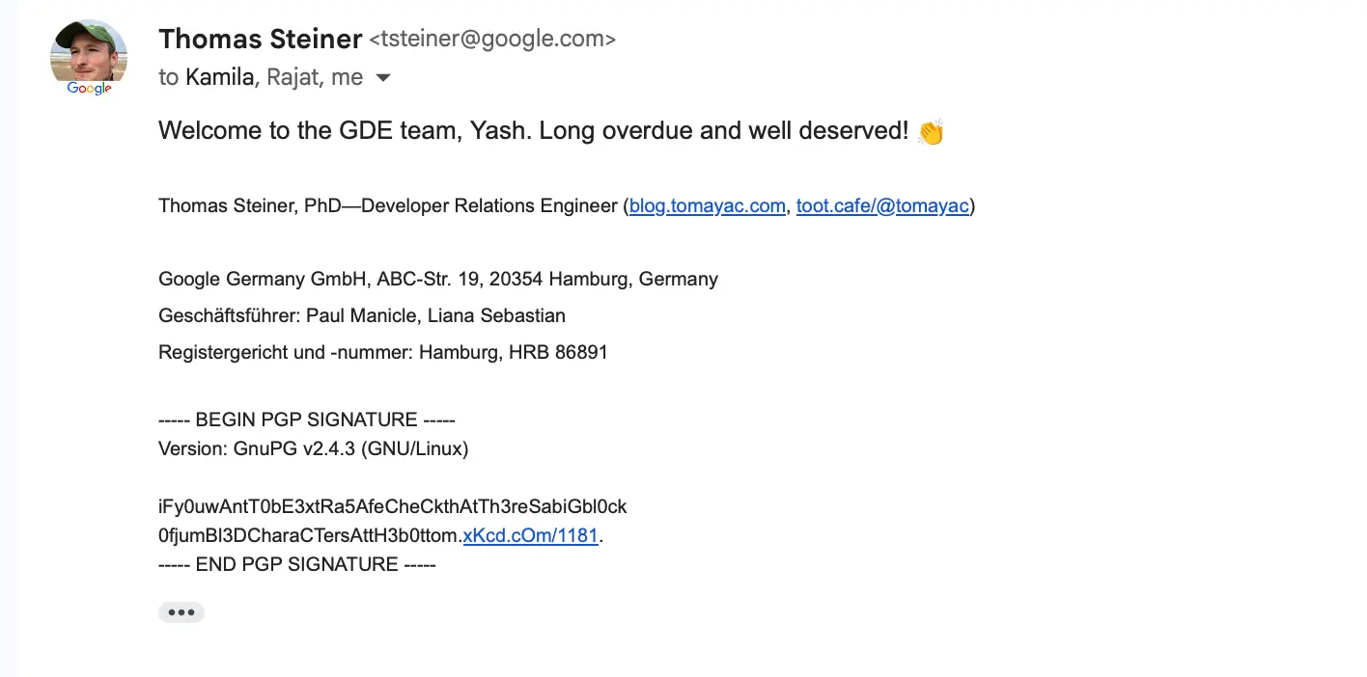Open the toot.cafe/@tomayac link

point(882,205)
